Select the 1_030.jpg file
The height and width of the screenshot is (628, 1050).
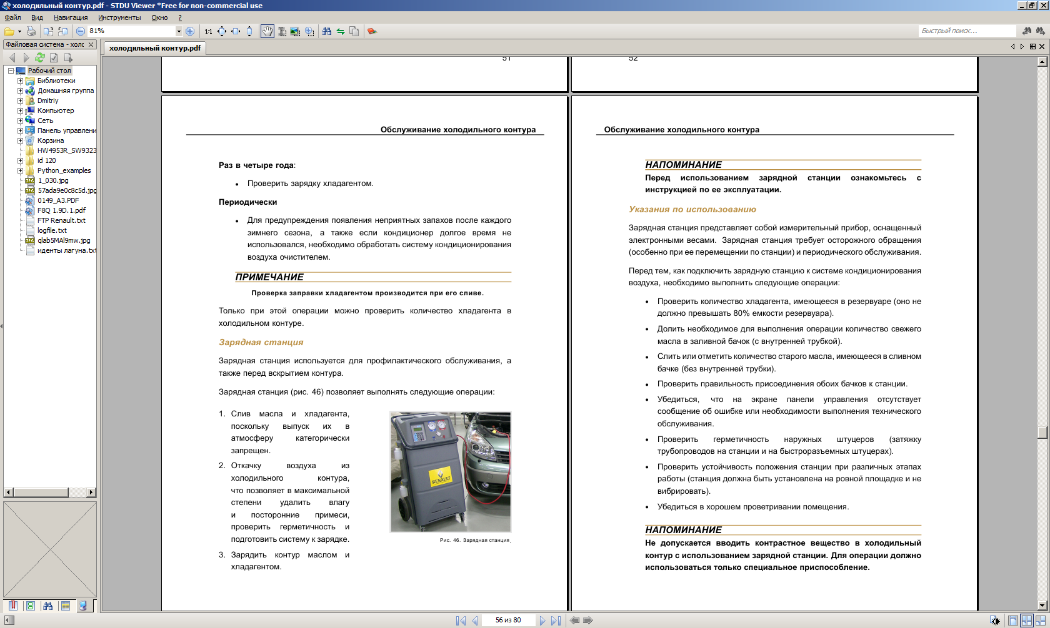pyautogui.click(x=53, y=180)
